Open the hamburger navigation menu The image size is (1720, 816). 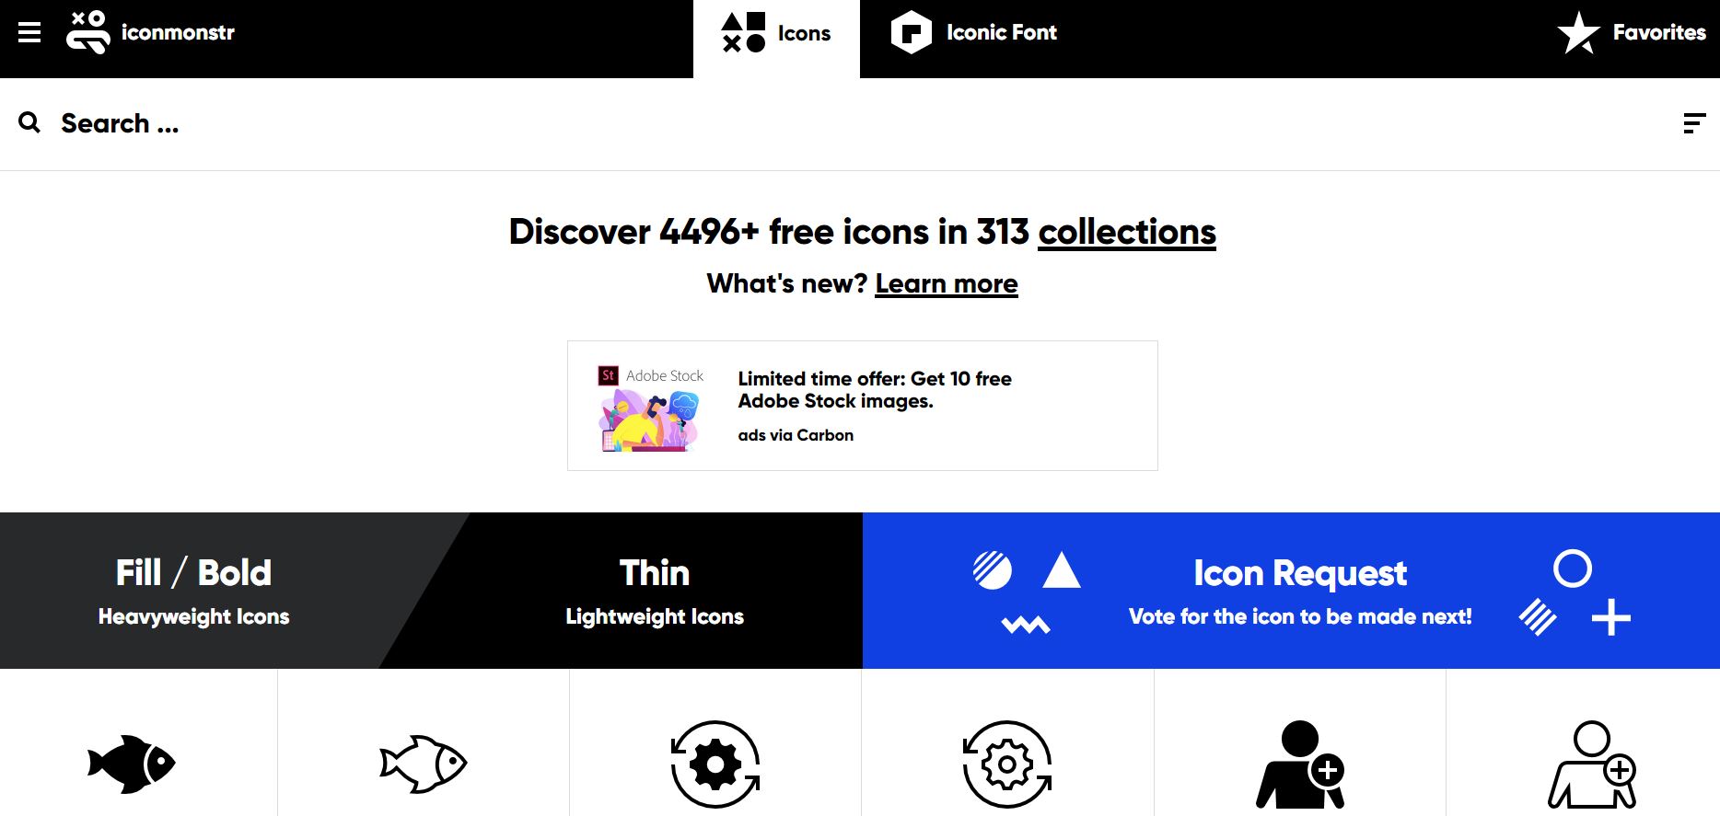(29, 31)
